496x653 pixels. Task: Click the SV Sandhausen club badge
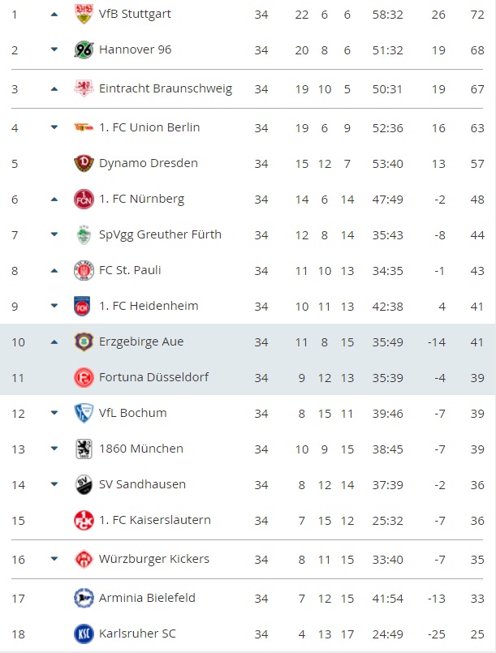84,484
